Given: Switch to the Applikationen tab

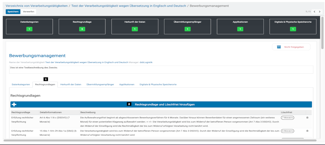Looking at the screenshot, I should [127, 85].
